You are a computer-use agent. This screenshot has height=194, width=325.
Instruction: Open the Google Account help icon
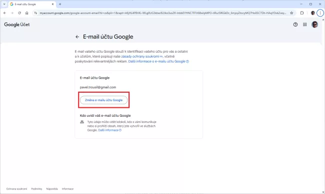point(295,25)
